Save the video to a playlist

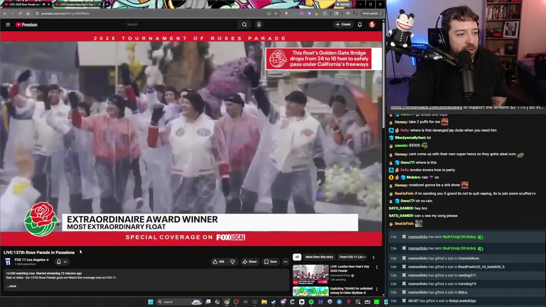[270, 262]
